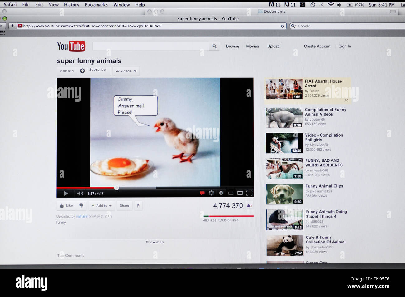Open the uploader nalhariri link
Image resolution: width=405 pixels, height=297 pixels.
point(82,216)
